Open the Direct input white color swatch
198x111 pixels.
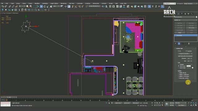point(188,66)
